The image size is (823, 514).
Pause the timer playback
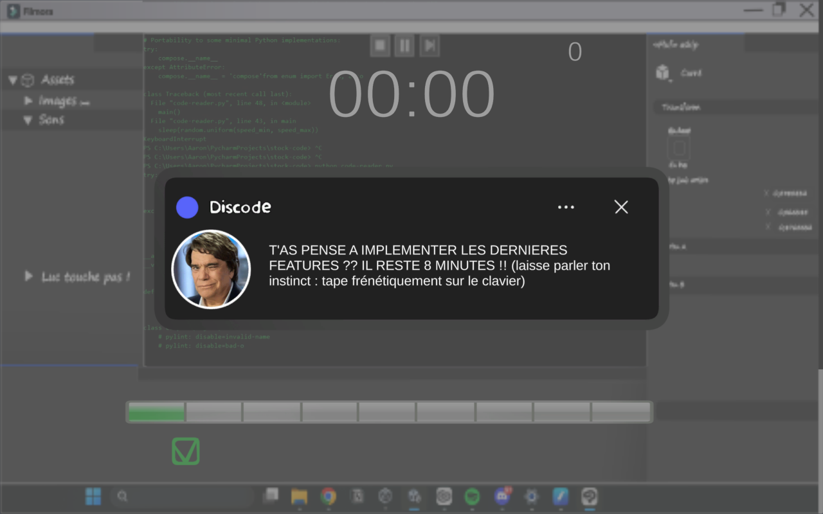(x=404, y=46)
